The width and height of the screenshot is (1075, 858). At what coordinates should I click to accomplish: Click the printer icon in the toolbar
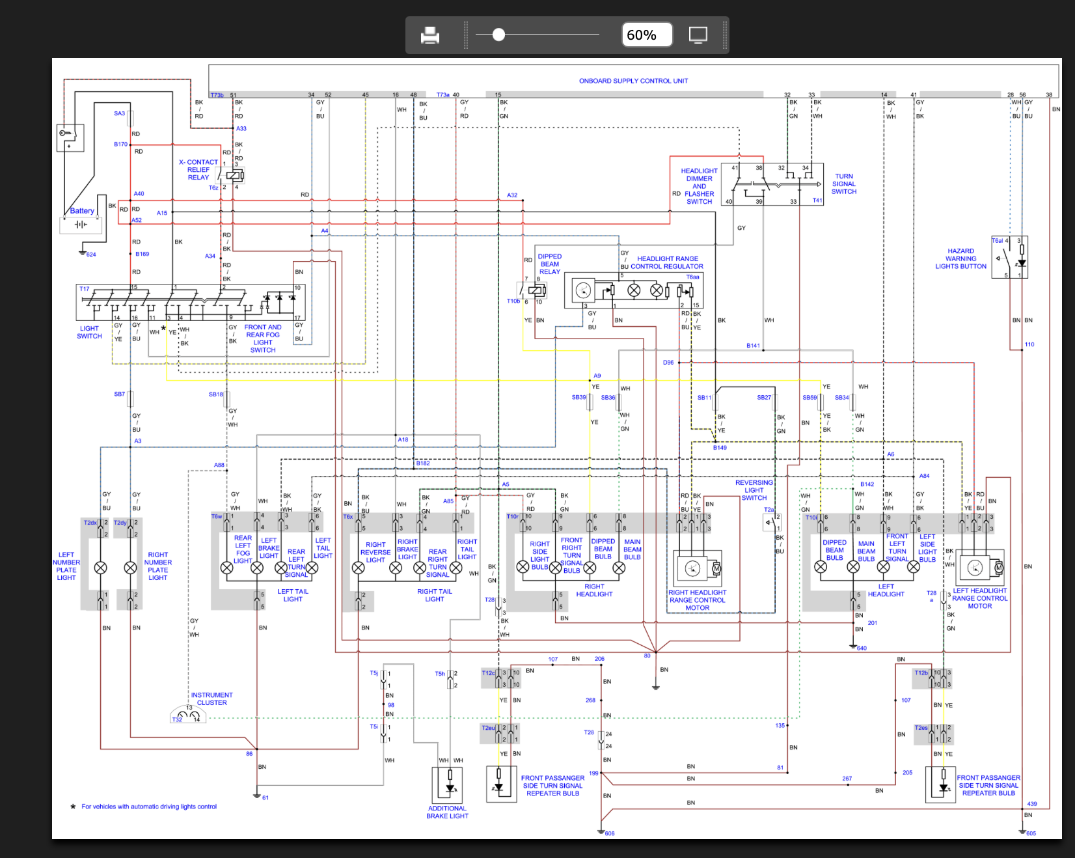[430, 35]
